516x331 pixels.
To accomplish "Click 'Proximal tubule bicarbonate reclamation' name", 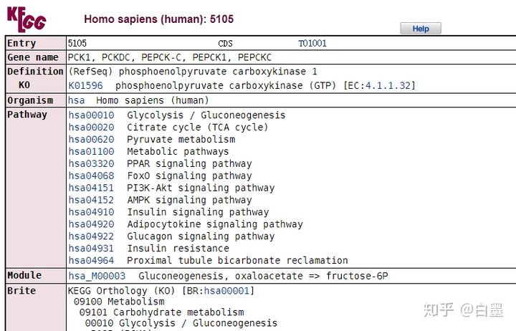I will pos(237,261).
